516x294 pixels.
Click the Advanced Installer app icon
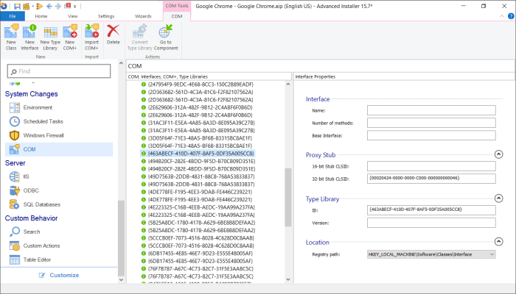click(x=4, y=6)
